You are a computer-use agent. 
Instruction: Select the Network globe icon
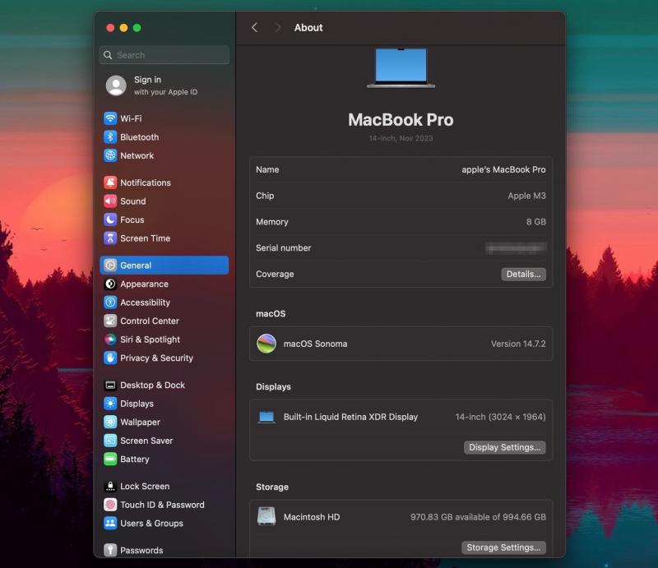click(110, 155)
